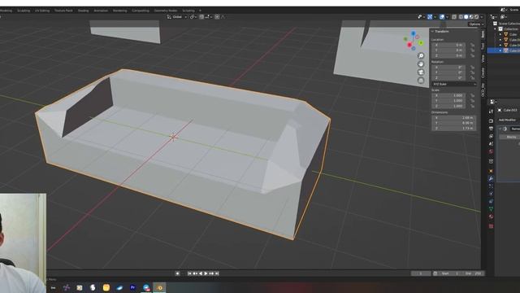Open the viewport object types visibility menu
Viewport: 520px width, 293px height.
(420, 16)
